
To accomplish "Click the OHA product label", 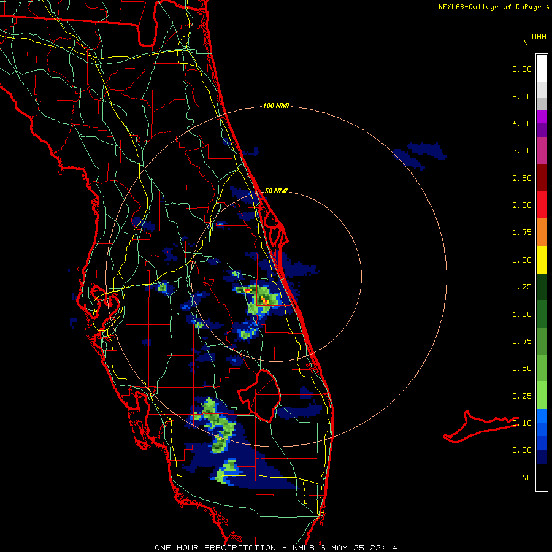I will pos(539,37).
